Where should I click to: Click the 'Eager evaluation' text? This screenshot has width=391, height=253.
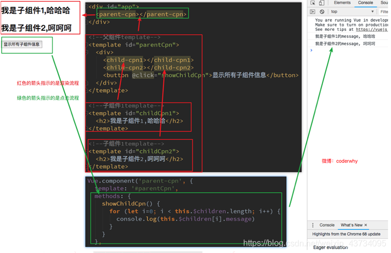(x=330, y=247)
